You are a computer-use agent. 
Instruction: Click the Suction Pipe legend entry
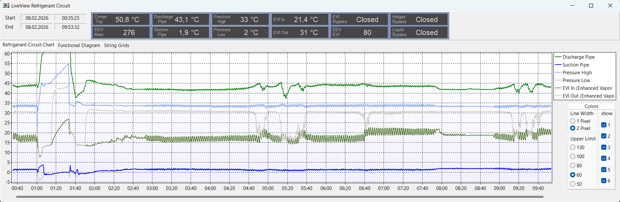(576, 65)
